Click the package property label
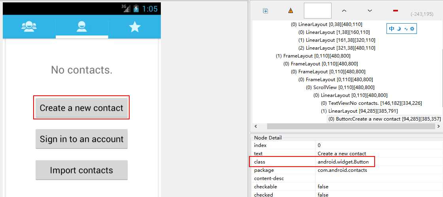Image resolution: width=443 pixels, height=197 pixels. pyautogui.click(x=264, y=170)
